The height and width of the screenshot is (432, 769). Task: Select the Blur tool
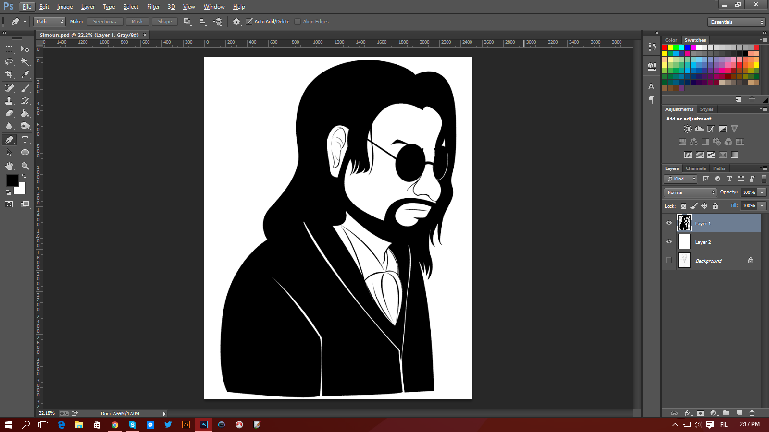coord(9,126)
